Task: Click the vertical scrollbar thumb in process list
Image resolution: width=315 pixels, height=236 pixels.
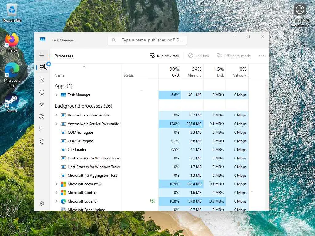Action: point(267,92)
